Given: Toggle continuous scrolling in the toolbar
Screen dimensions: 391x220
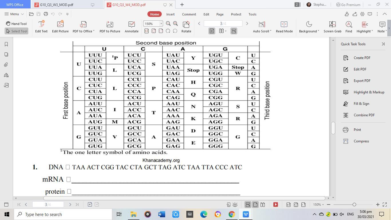Looking at the screenshot, I should click(x=234, y=31).
